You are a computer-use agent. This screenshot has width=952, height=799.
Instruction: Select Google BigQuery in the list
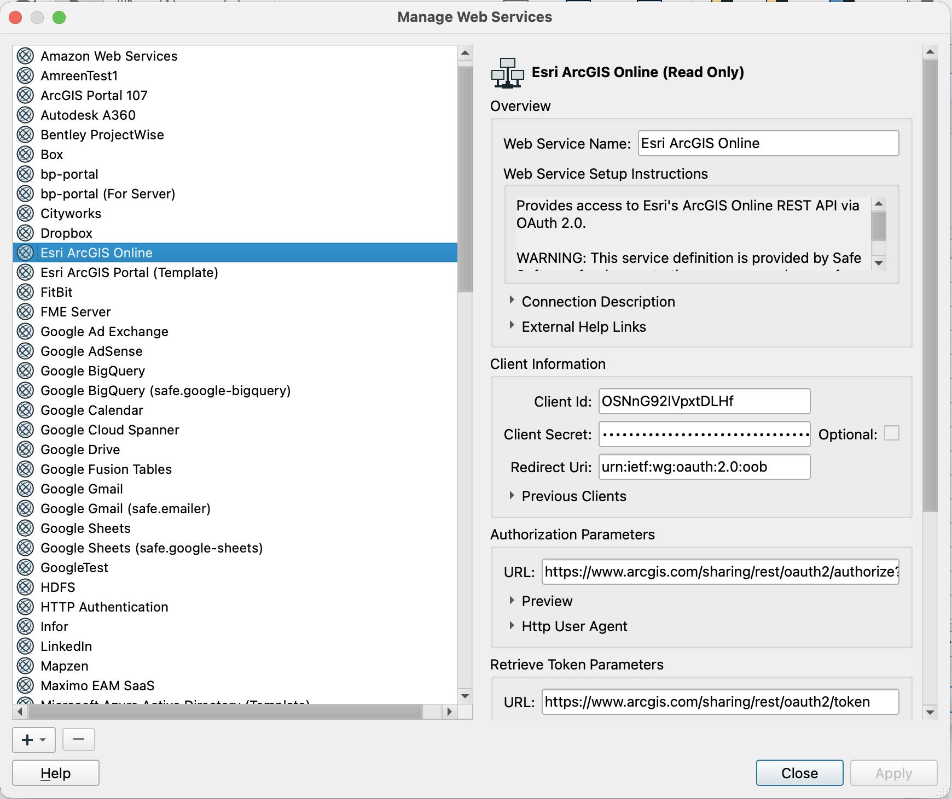[x=235, y=371]
